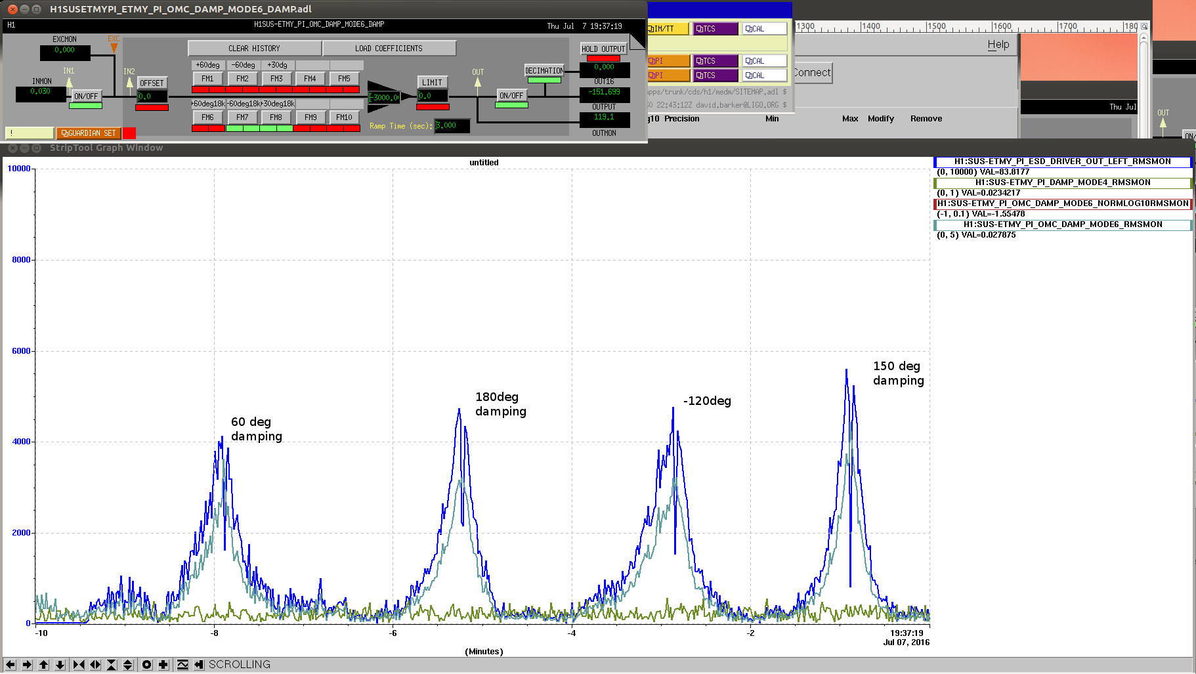1196x674 pixels.
Task: Toggle the DECIMATION switch
Action: click(544, 70)
